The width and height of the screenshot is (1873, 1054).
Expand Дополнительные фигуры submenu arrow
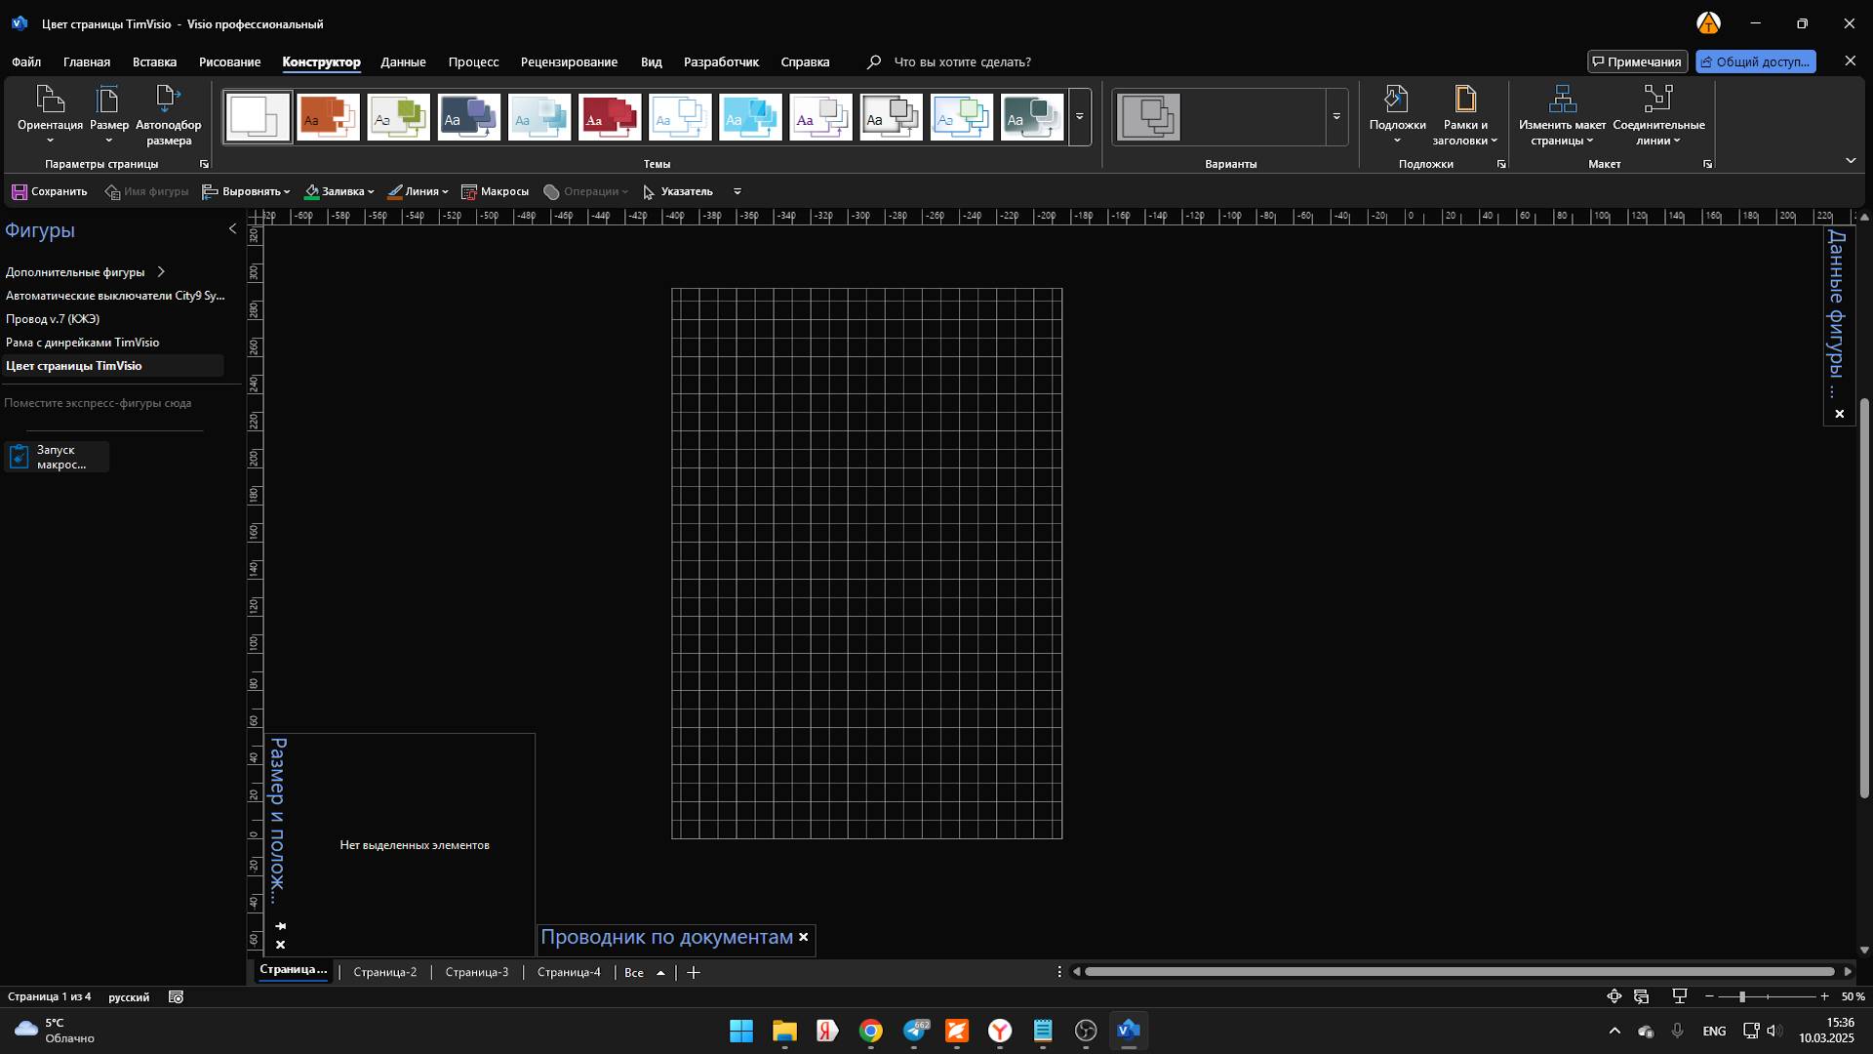pyautogui.click(x=162, y=272)
